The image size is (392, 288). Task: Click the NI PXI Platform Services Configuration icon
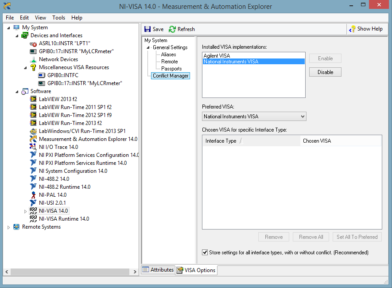coord(33,155)
